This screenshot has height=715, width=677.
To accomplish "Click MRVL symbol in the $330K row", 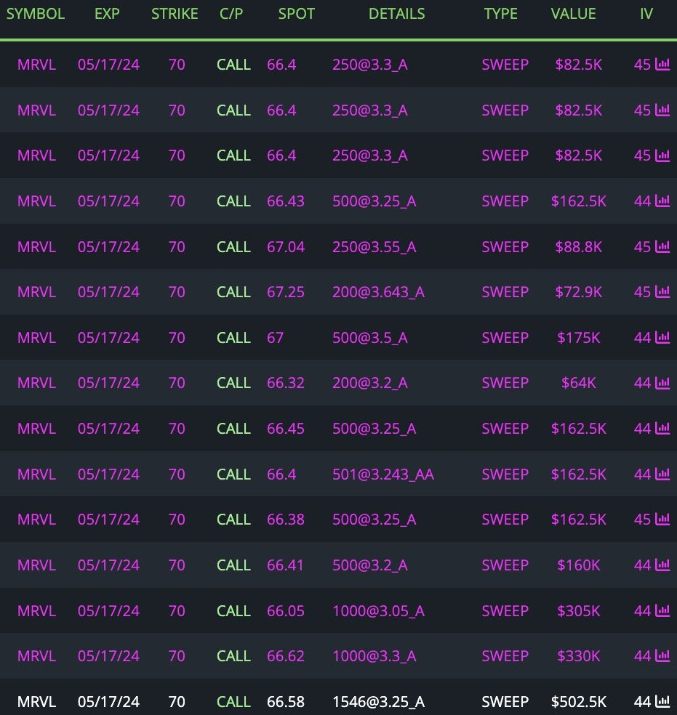I will 36,655.
